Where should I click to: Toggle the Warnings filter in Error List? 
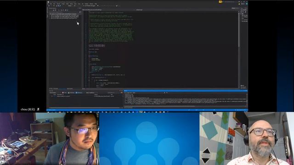pyautogui.click(x=72, y=93)
